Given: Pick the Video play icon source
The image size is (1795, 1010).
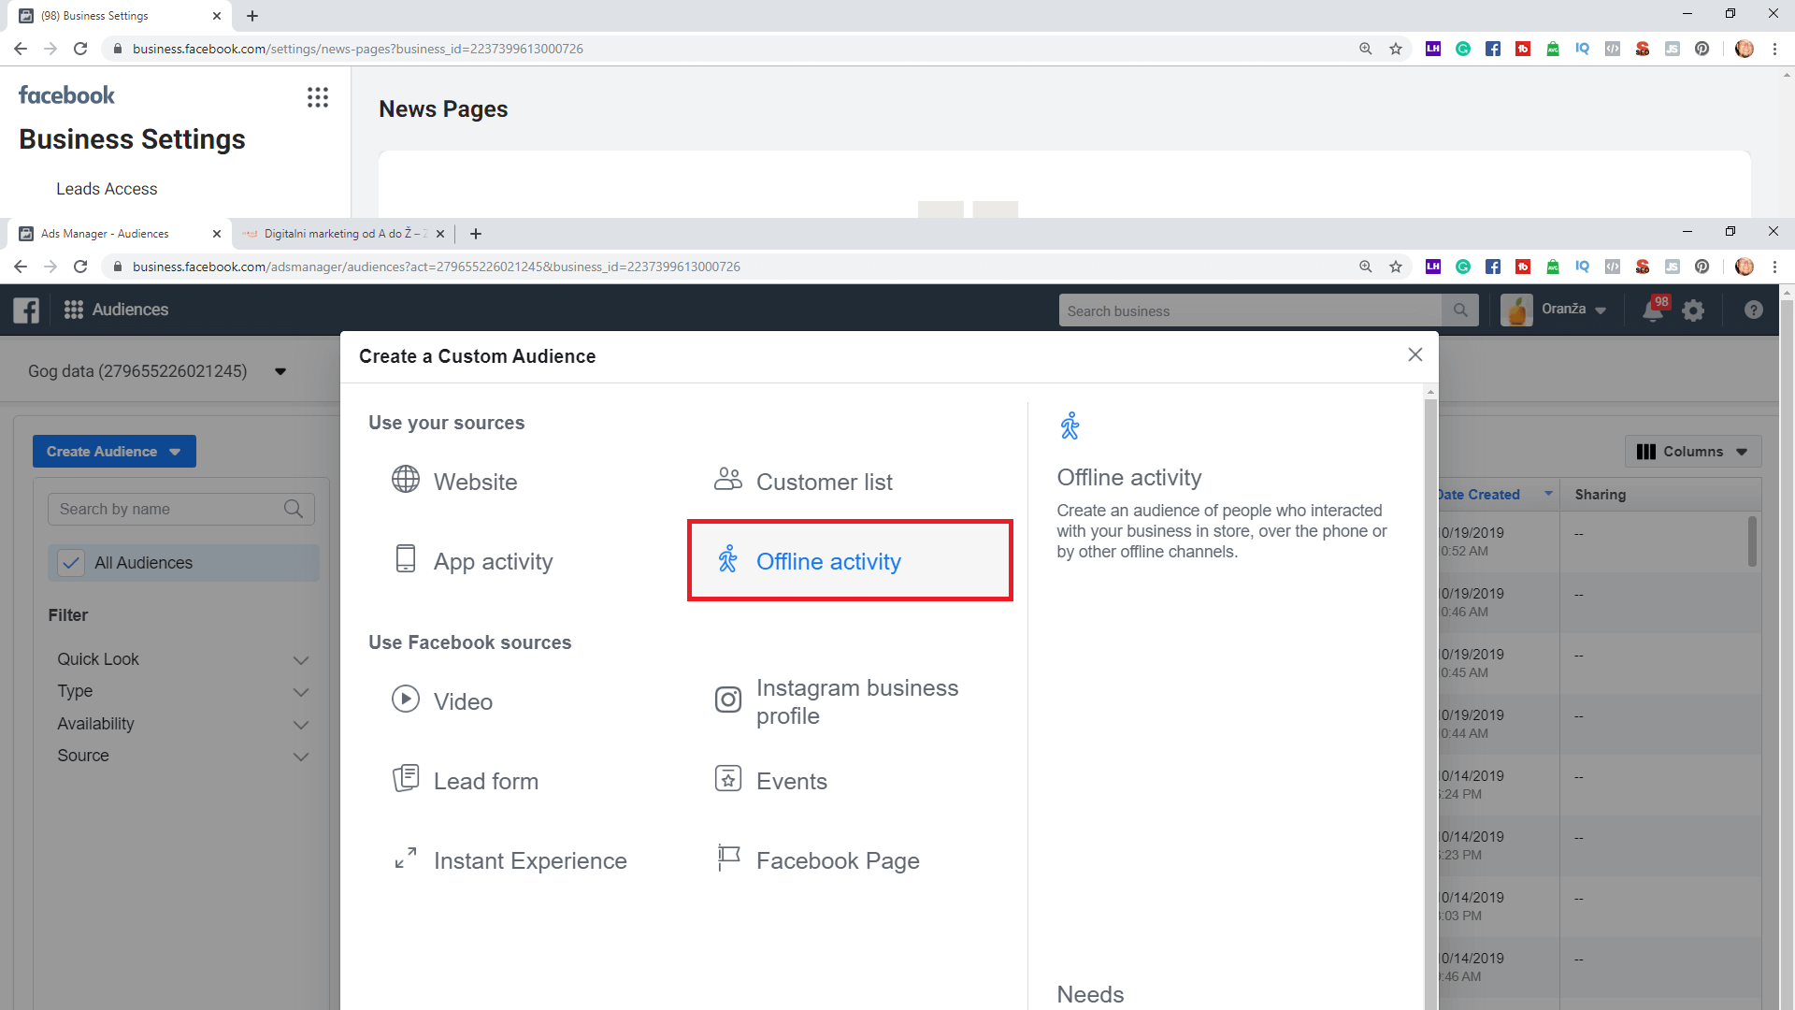Looking at the screenshot, I should pos(405,700).
